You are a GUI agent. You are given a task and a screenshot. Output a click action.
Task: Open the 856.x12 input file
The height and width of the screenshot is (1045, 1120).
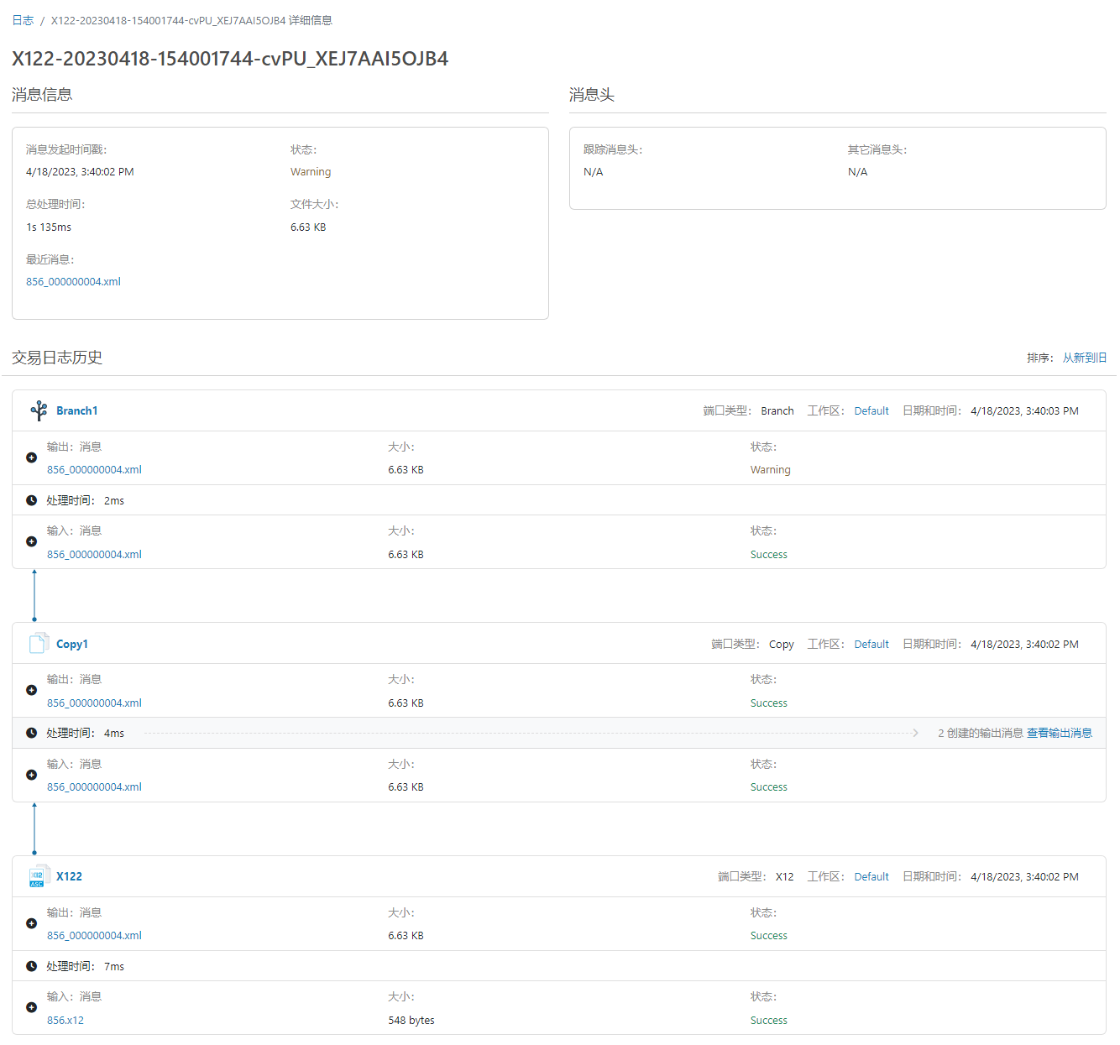coord(65,1021)
